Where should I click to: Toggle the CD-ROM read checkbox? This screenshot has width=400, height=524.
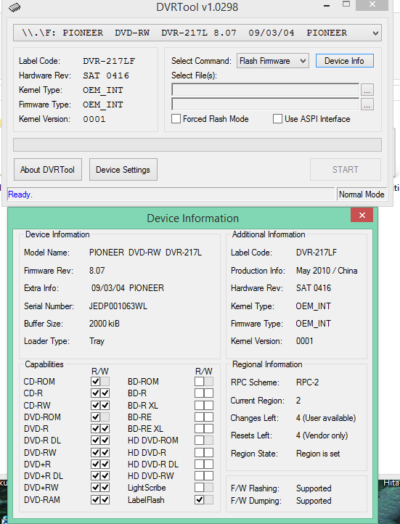[96, 381]
